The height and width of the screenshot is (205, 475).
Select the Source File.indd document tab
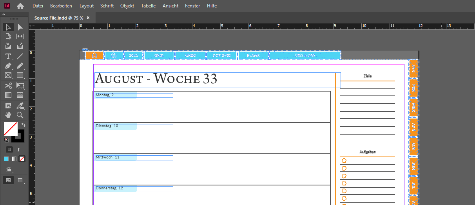(59, 18)
